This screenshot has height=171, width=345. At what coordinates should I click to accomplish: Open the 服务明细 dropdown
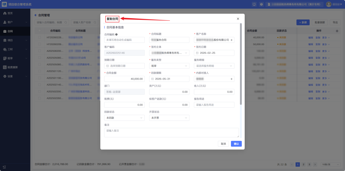pyautogui.click(x=214, y=66)
